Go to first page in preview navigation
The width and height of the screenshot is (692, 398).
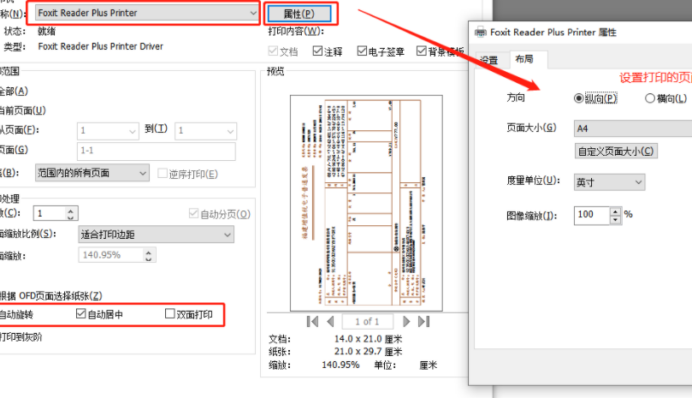312,321
